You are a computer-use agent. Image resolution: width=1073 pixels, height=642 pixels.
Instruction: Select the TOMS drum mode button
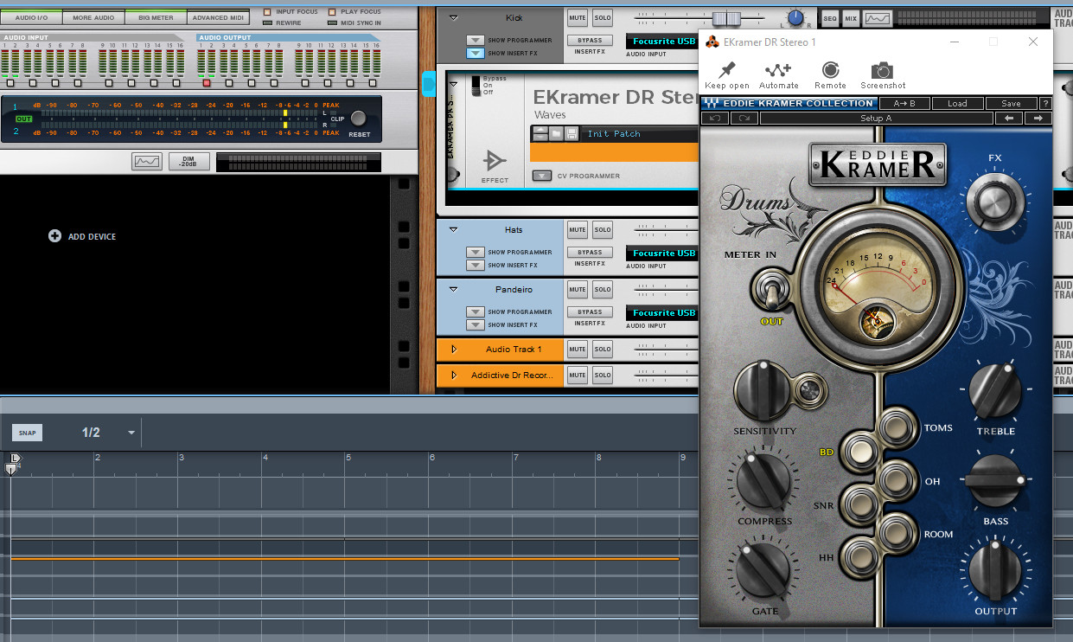click(x=896, y=427)
